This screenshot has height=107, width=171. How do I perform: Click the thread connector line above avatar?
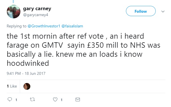(x=13, y=1)
